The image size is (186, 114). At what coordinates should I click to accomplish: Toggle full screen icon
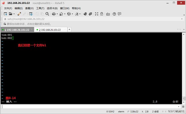[x=96, y=14]
